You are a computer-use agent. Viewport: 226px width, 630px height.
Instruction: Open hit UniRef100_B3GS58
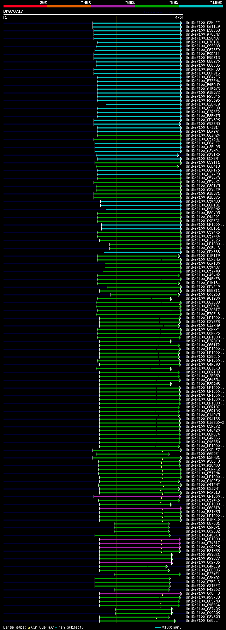[x=203, y=30]
